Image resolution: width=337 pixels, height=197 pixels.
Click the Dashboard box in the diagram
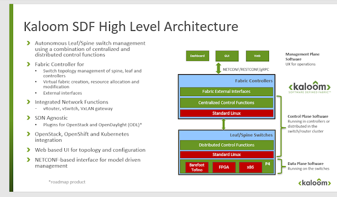[197, 56]
